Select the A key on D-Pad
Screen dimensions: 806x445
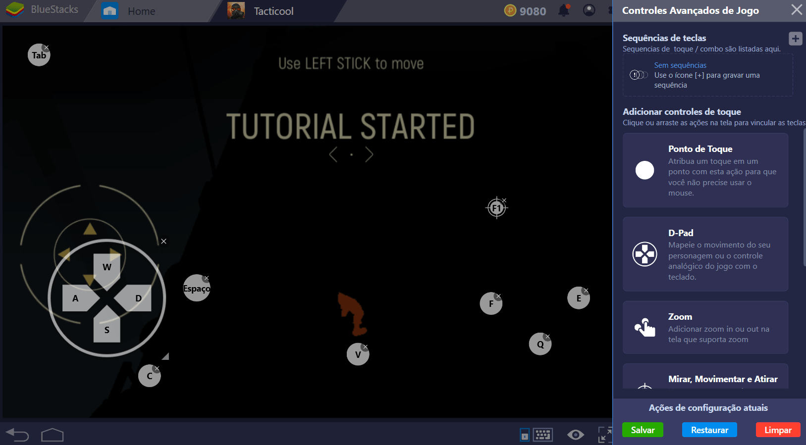[x=76, y=298]
